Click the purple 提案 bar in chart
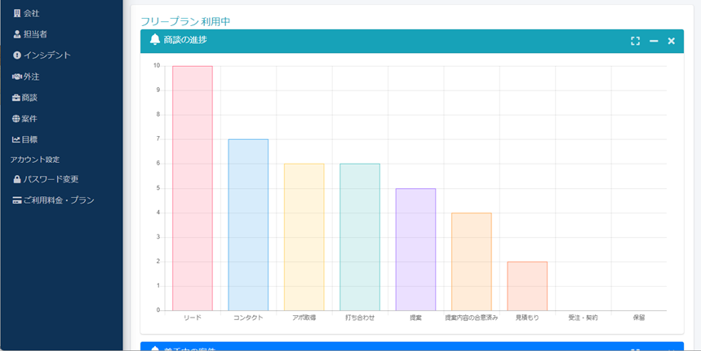Viewport: 701px width, 351px height. coord(415,249)
